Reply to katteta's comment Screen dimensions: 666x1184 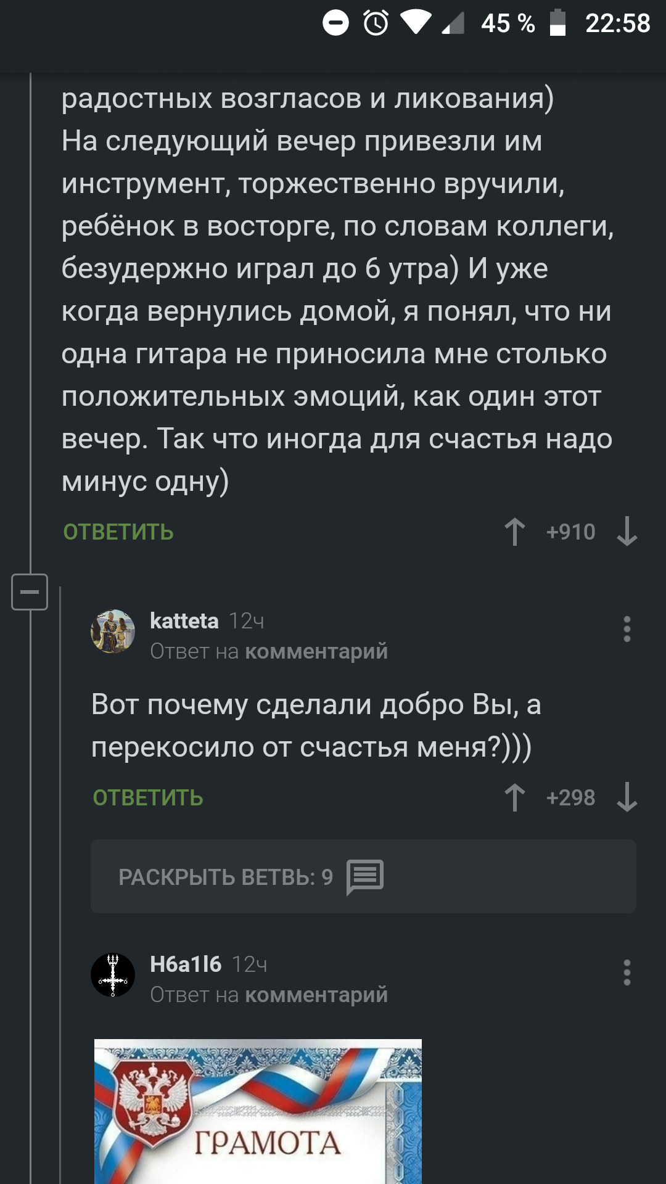(148, 798)
